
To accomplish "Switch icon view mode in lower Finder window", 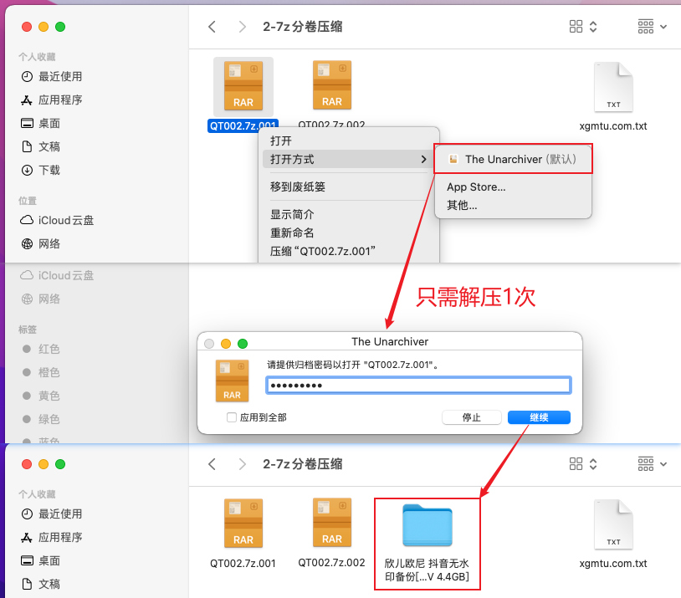I will [583, 464].
